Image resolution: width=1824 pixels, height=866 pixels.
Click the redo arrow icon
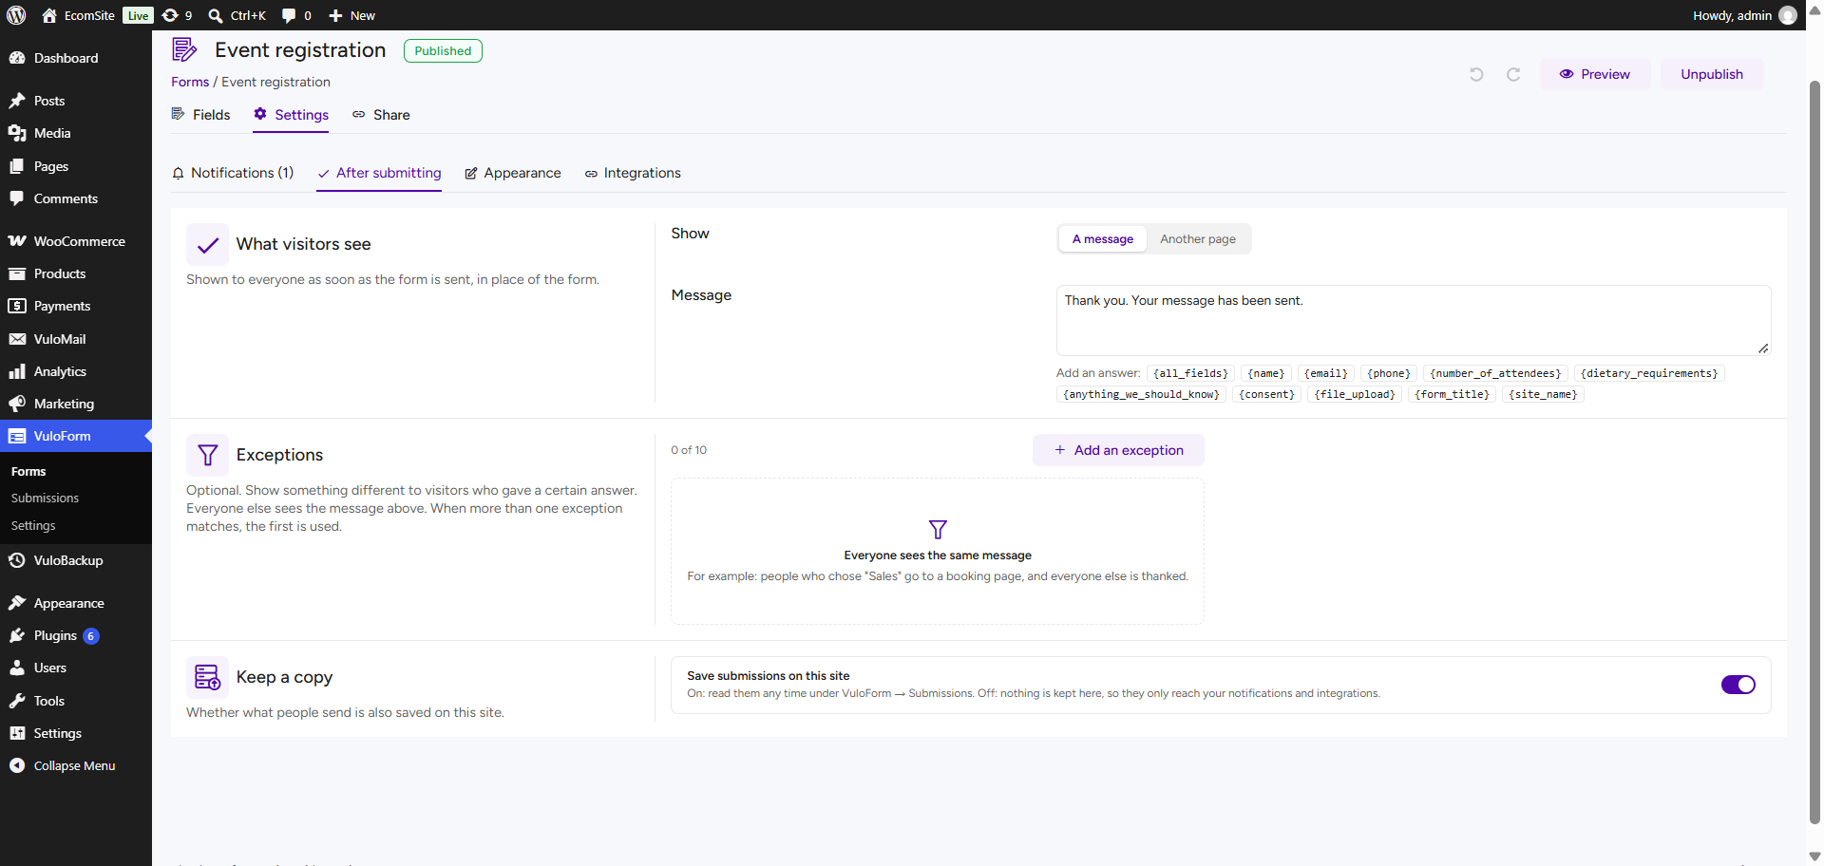[1513, 74]
